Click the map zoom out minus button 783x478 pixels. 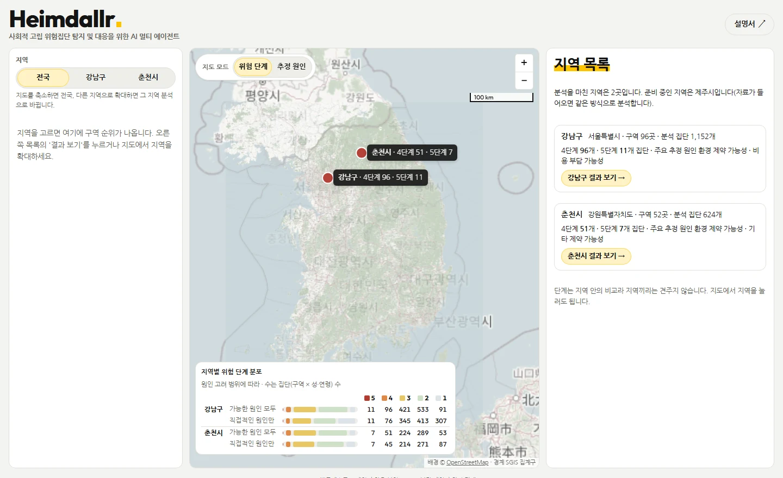pyautogui.click(x=524, y=80)
